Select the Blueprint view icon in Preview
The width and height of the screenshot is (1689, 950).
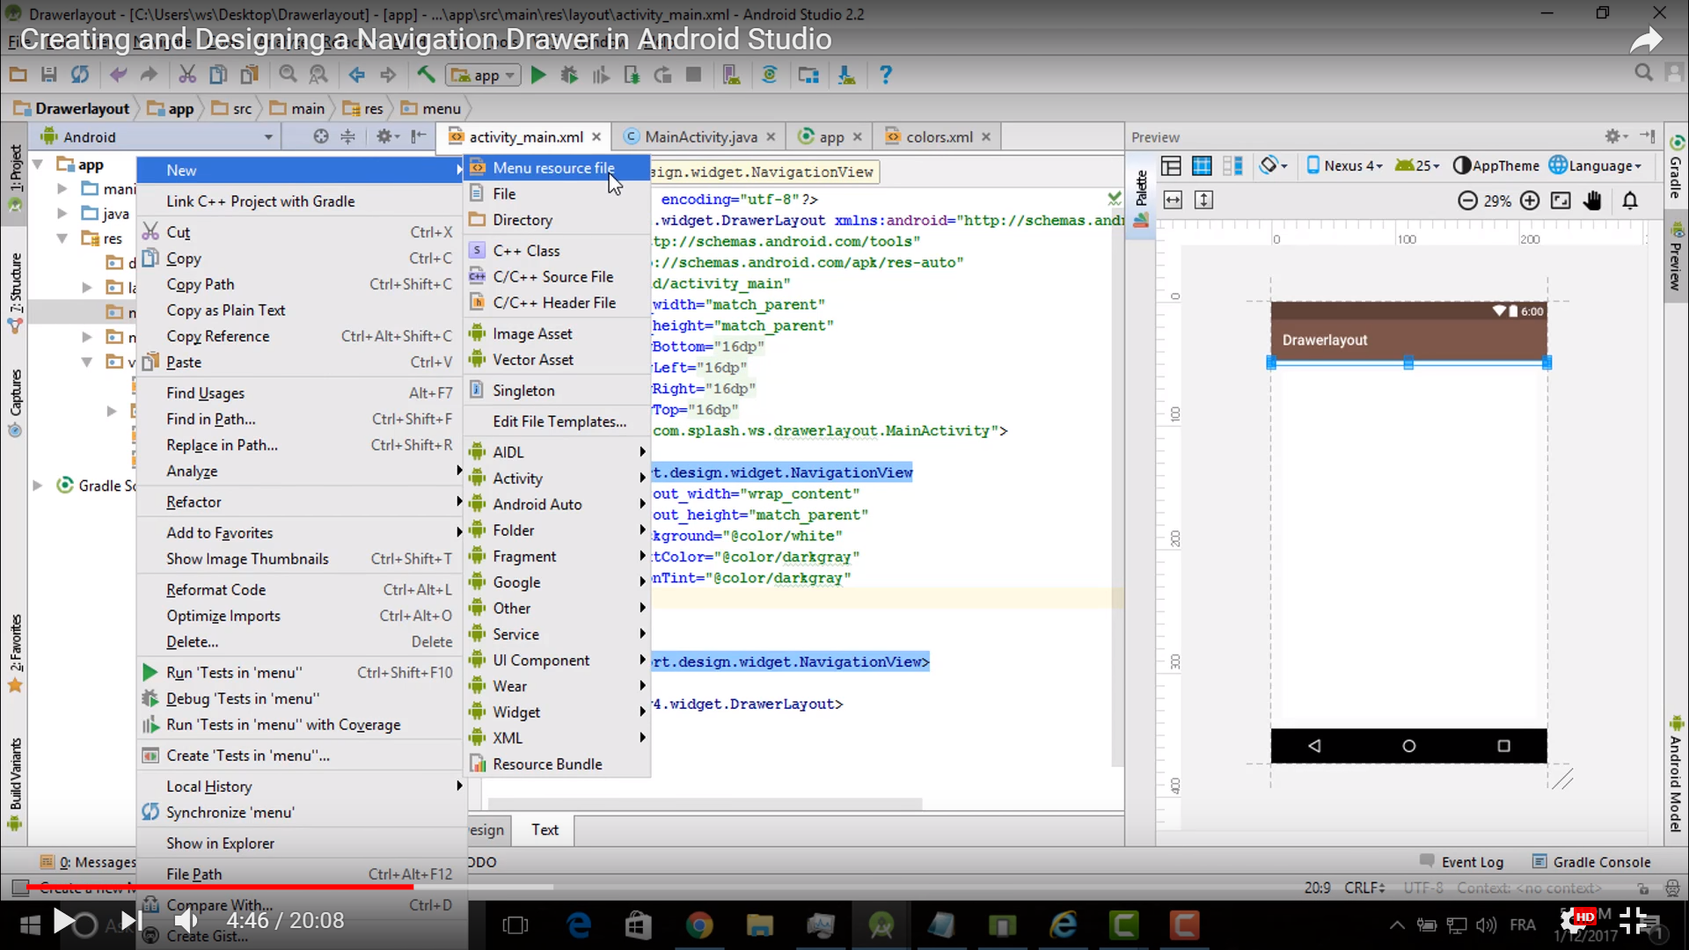click(1202, 166)
